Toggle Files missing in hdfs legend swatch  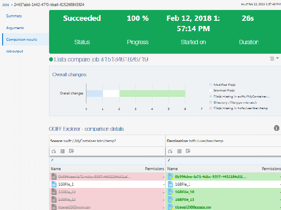pos(211,108)
